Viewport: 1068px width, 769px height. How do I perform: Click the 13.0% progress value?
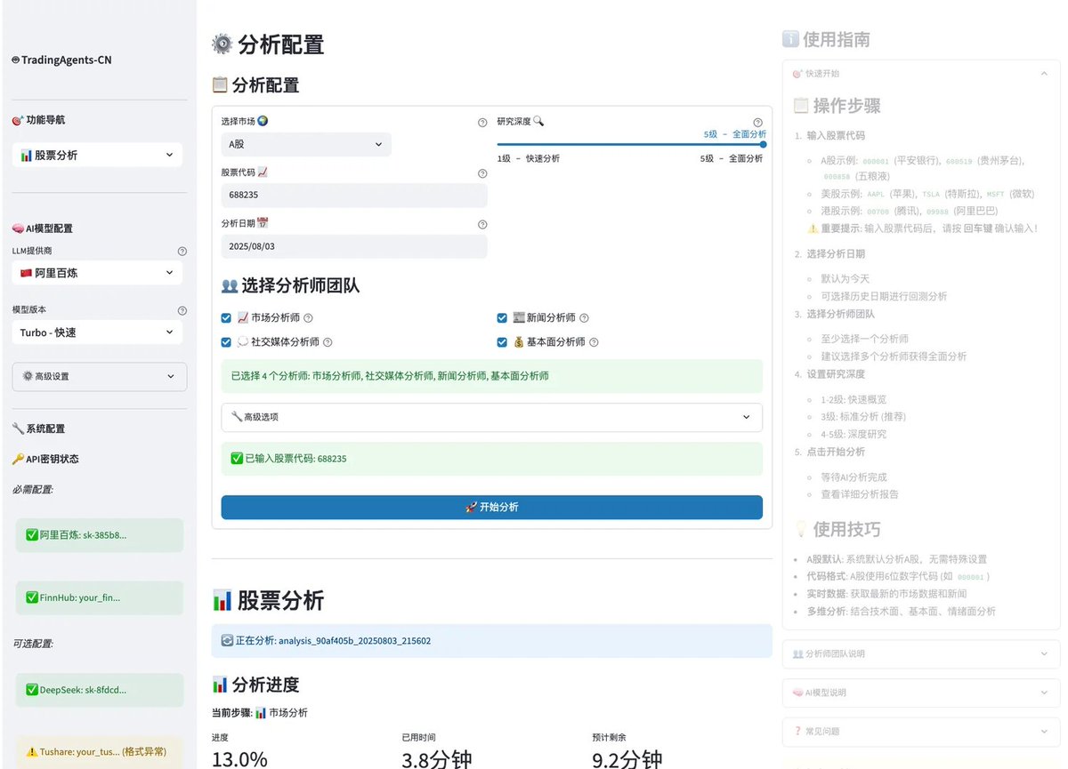click(239, 759)
